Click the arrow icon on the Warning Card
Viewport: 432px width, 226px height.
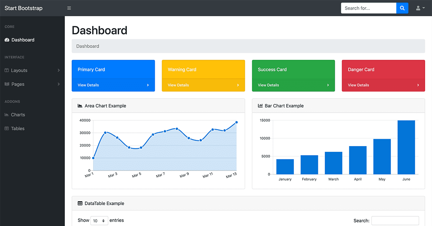pyautogui.click(x=238, y=85)
